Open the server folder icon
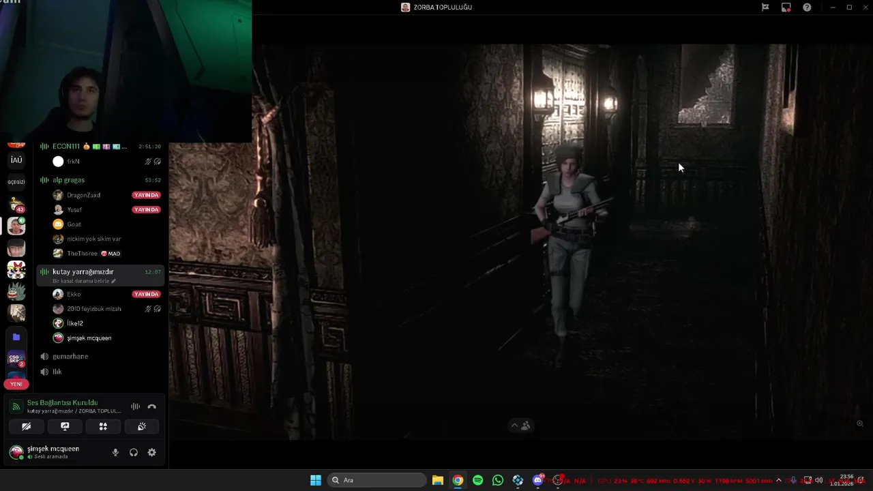Screen dimensions: 873x491 (16, 337)
